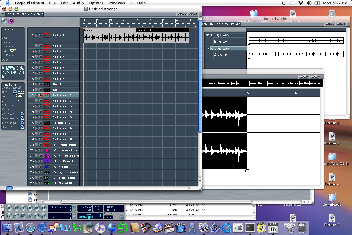Click the pink Catch/link button
The width and height of the screenshot is (352, 235).
pyautogui.click(x=11, y=21)
